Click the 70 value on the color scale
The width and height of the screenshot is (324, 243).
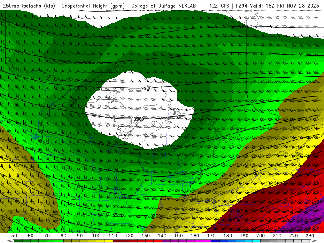click(47, 236)
